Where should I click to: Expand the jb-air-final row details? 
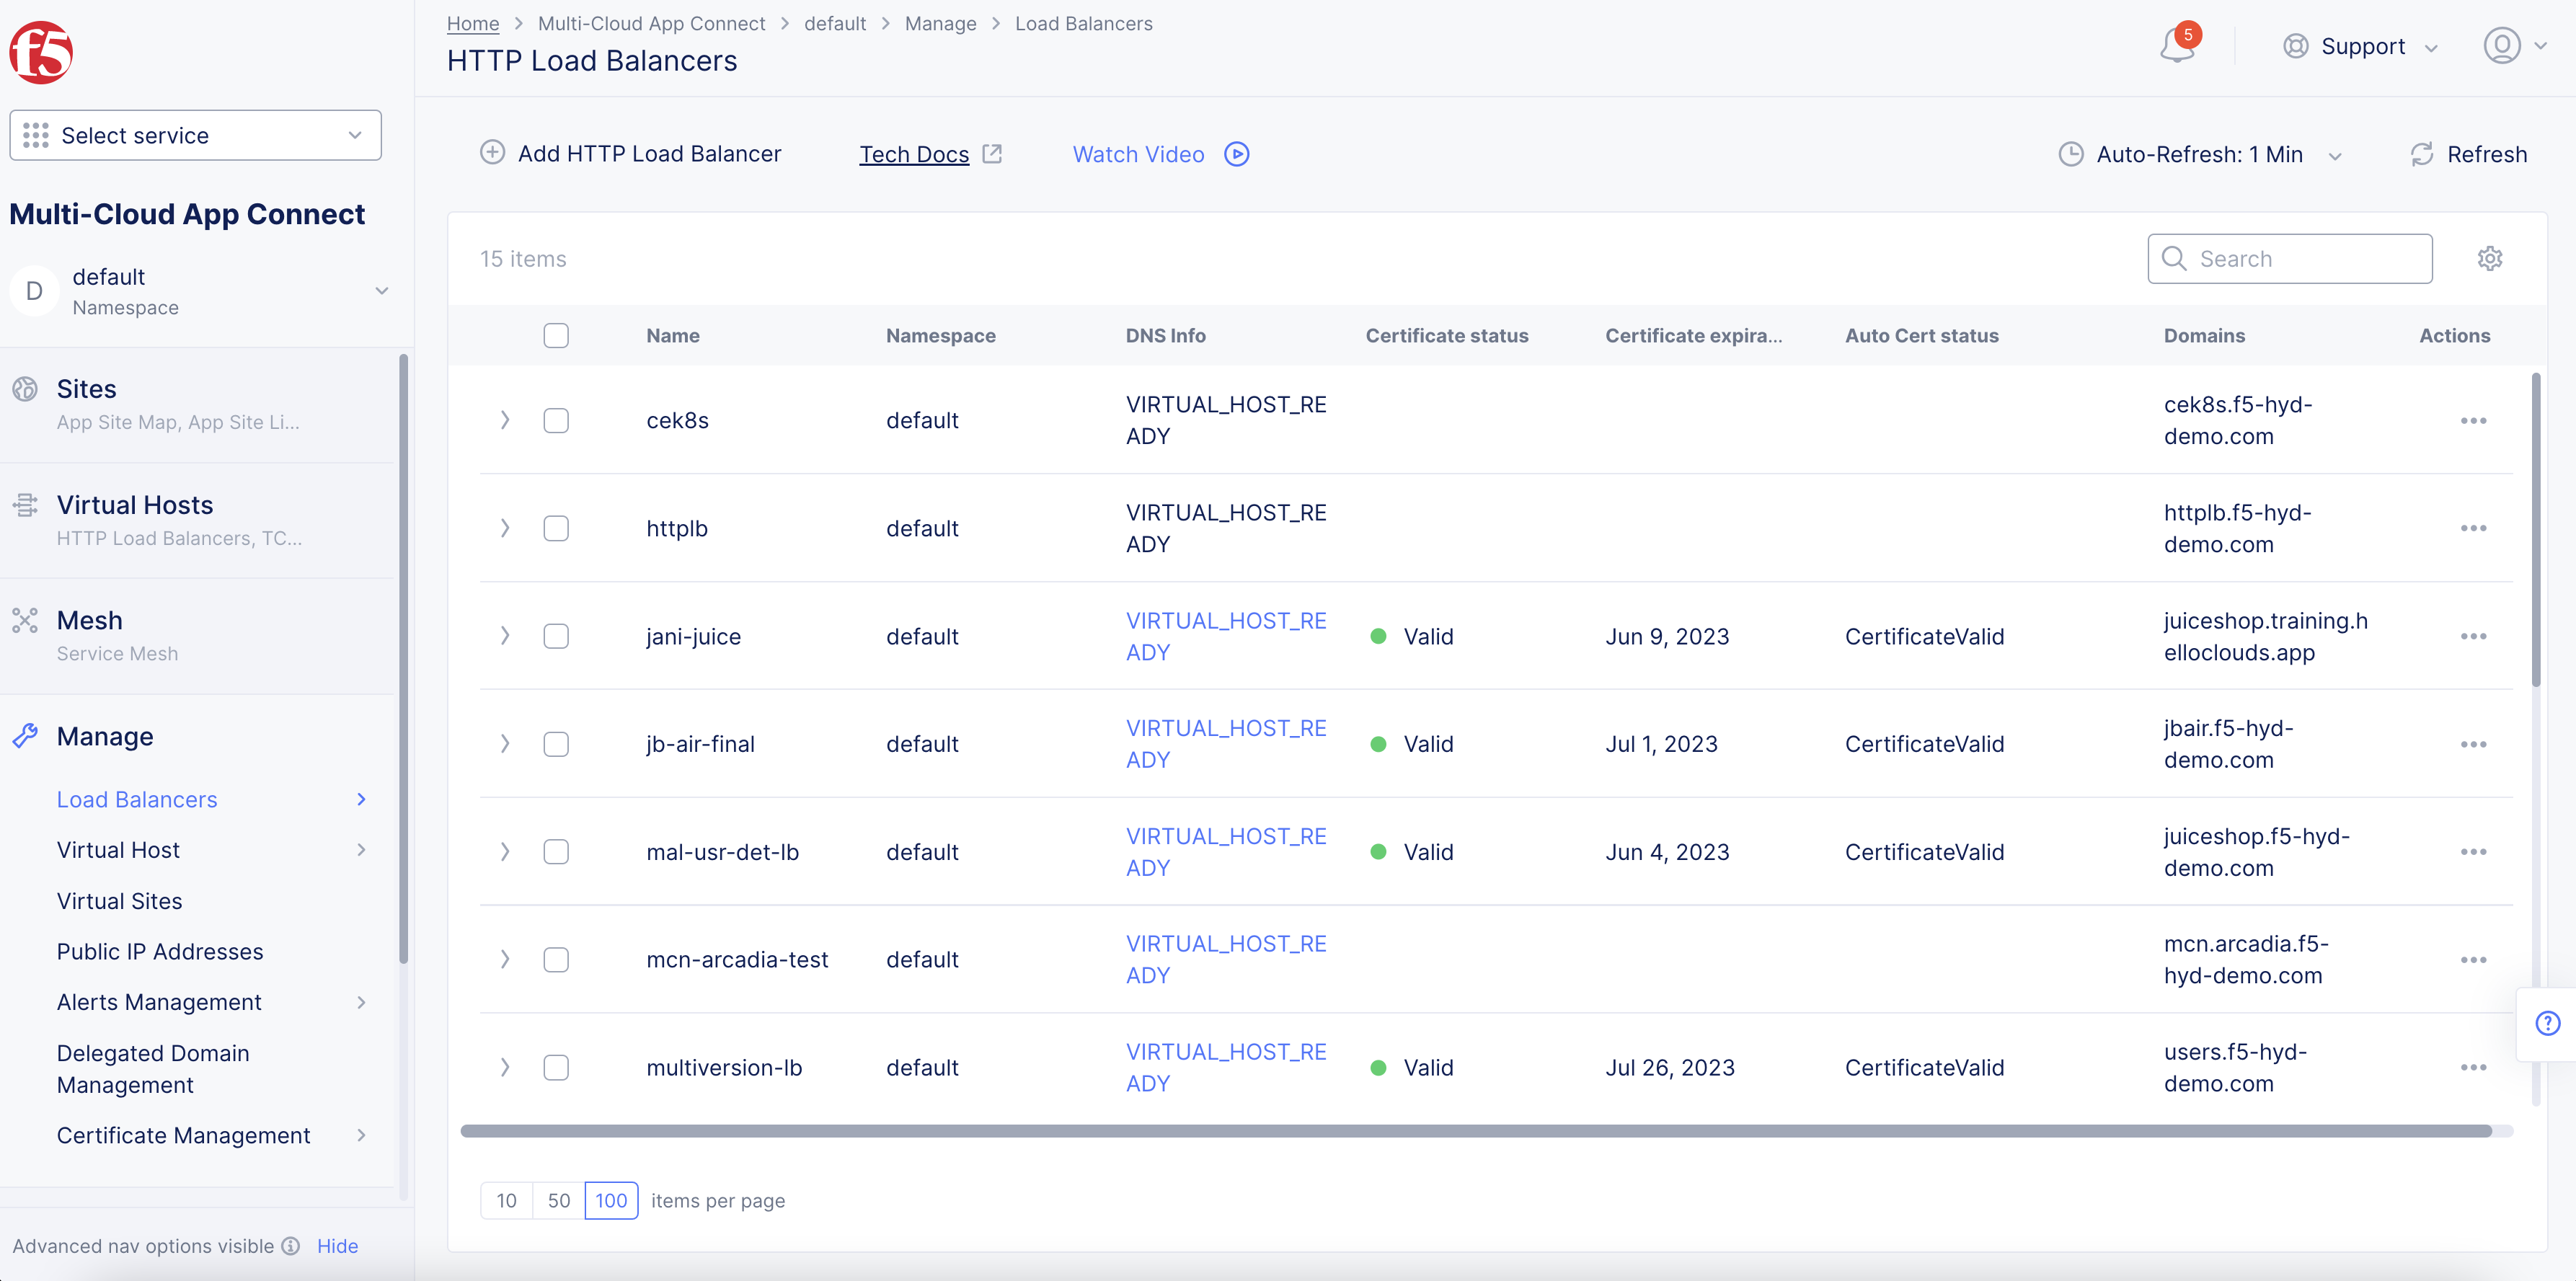505,744
